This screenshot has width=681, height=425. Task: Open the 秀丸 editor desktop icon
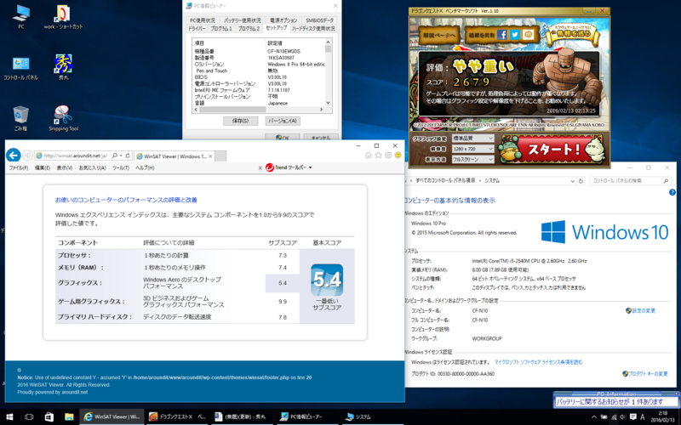coord(63,67)
